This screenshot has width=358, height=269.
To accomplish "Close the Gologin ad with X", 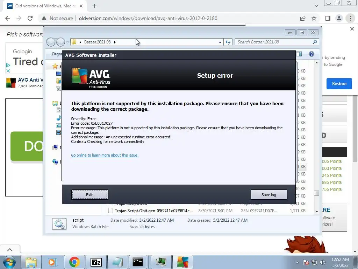I will [8, 71].
